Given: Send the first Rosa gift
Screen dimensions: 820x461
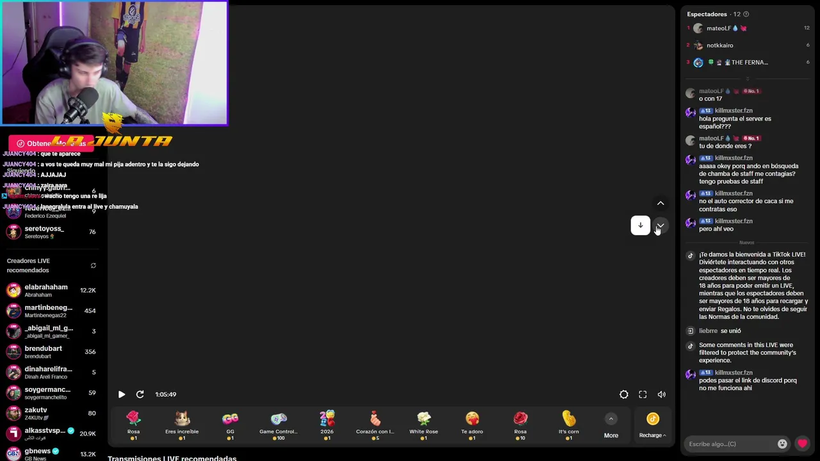Looking at the screenshot, I should click(x=133, y=426).
